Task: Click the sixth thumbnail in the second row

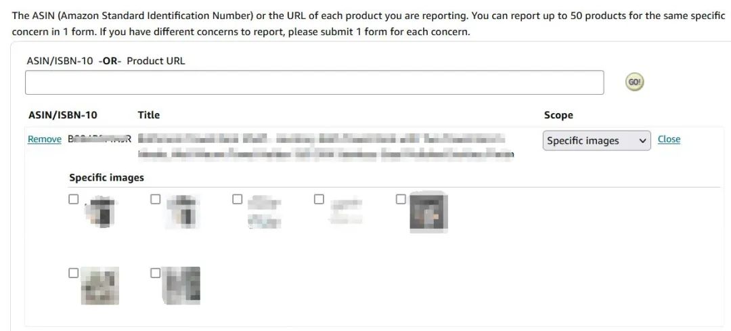Action: coord(100,285)
